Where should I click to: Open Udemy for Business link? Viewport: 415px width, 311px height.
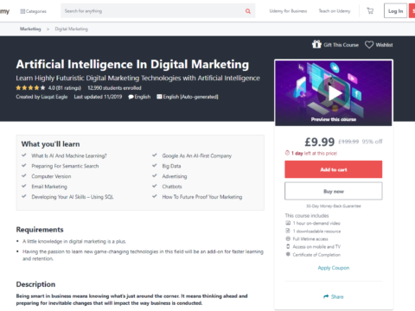[288, 11]
